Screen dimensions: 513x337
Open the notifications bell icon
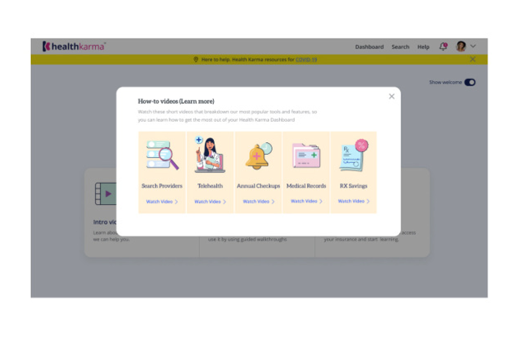point(443,46)
